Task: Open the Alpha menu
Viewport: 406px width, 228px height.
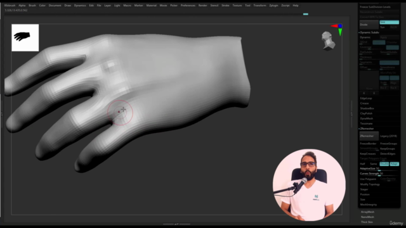Action: [x=22, y=6]
